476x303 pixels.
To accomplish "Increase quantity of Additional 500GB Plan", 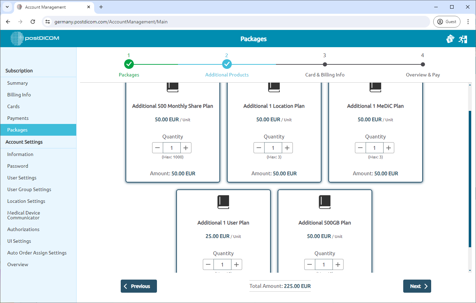I will pyautogui.click(x=338, y=264).
